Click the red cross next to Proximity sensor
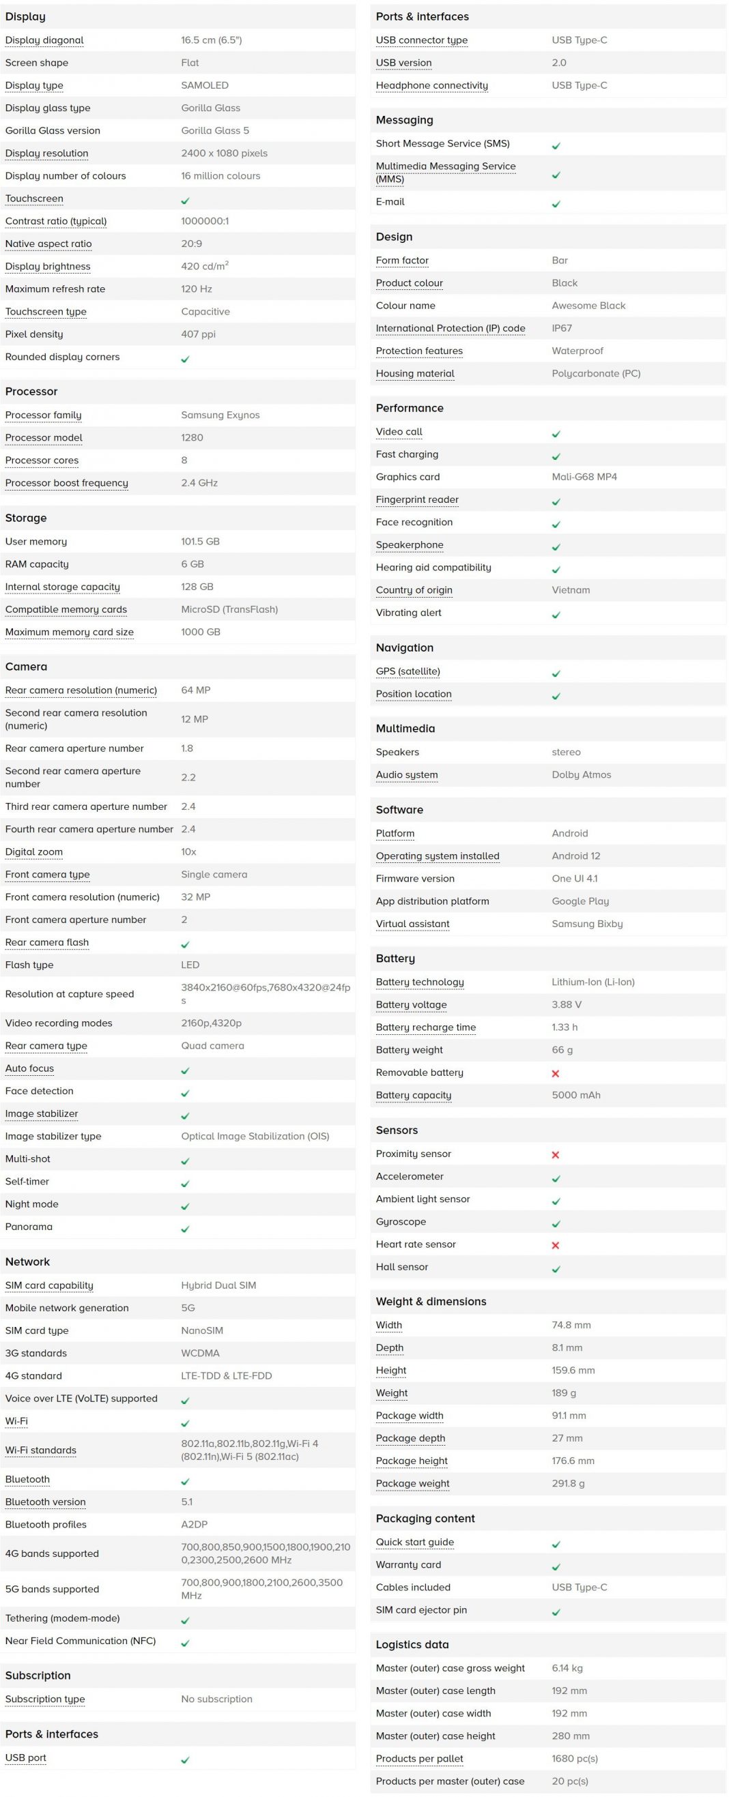729x1797 pixels. [x=555, y=1154]
